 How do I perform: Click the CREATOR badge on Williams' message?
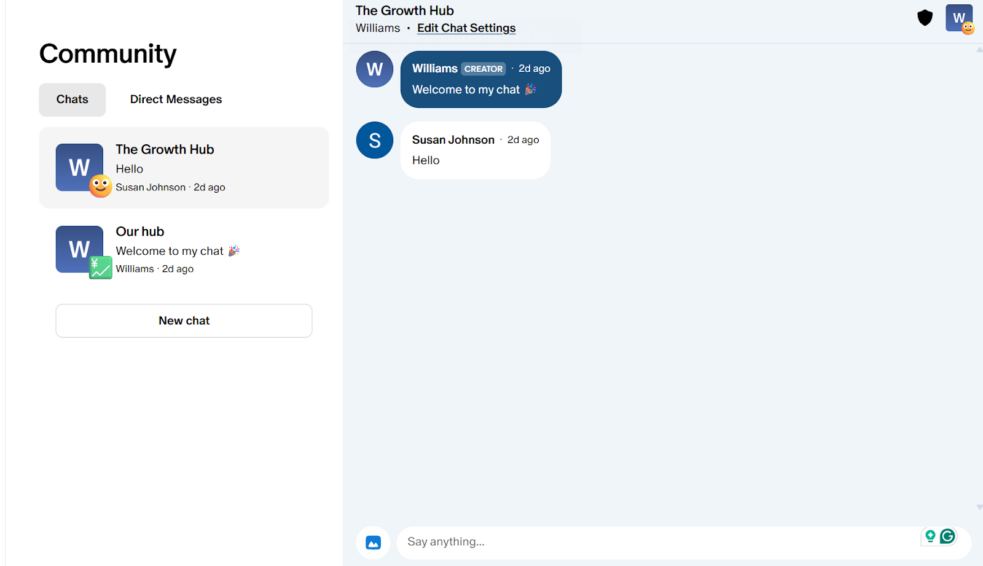coord(484,69)
